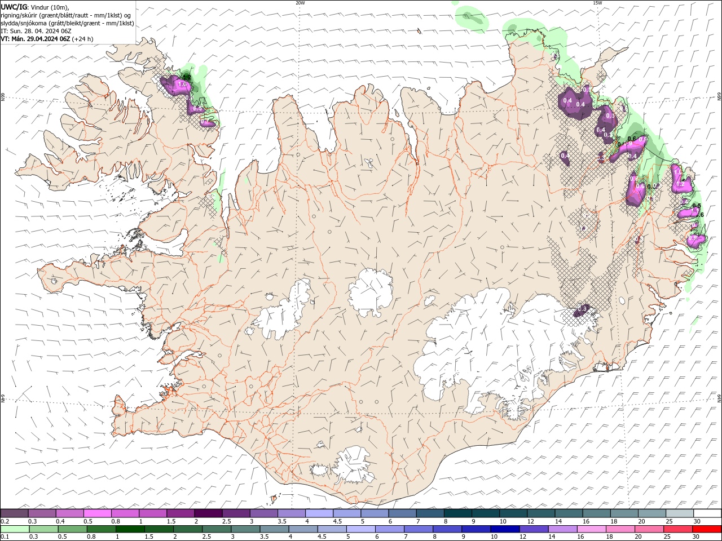Screen dimensions: 722x541
Task: Click the '1.2' snowfall value on east coast
Action: 680,184
